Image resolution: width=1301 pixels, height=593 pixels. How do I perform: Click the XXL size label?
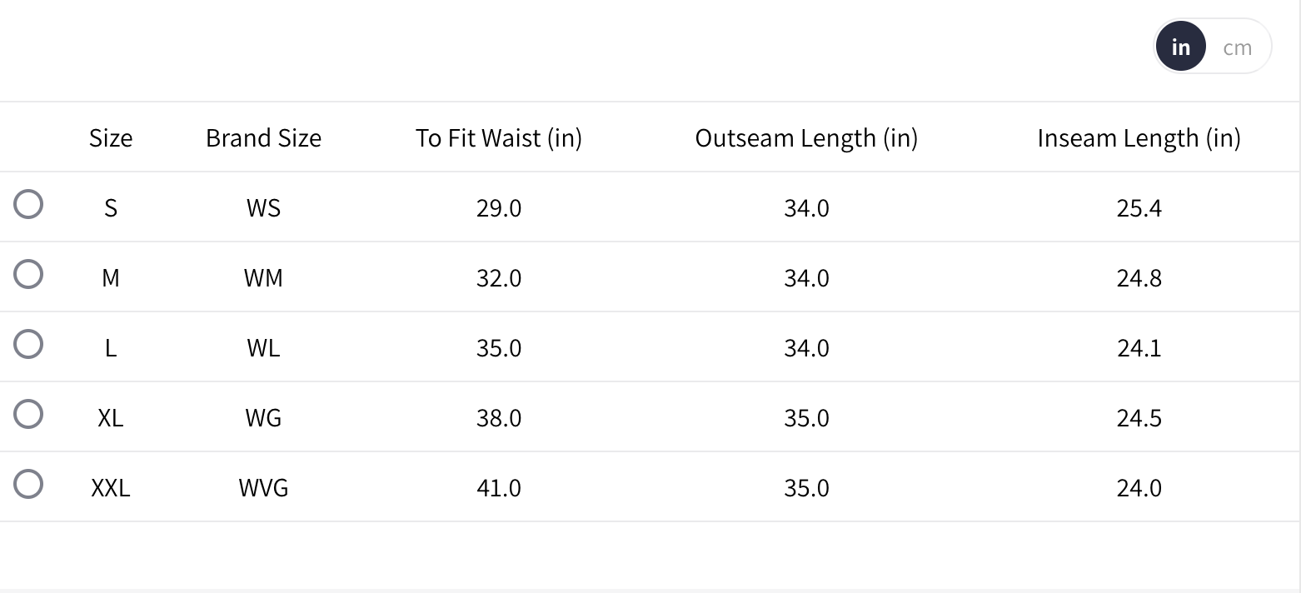click(x=111, y=487)
